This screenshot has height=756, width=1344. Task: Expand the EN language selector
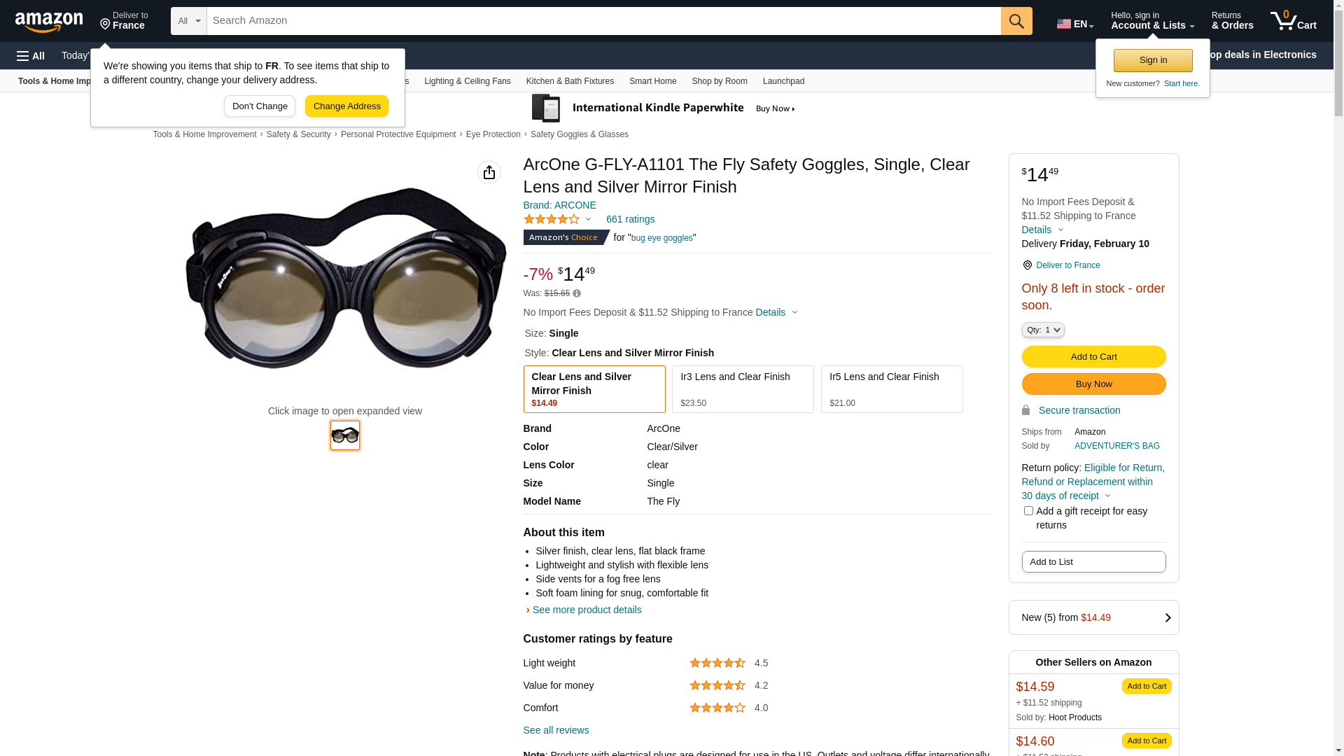coord(1075,24)
